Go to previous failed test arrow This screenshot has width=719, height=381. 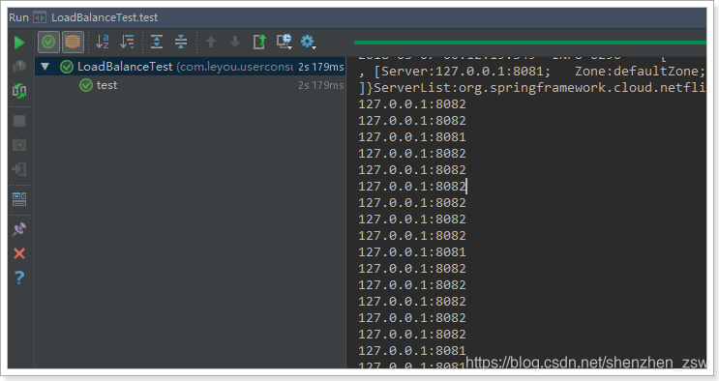pos(211,42)
